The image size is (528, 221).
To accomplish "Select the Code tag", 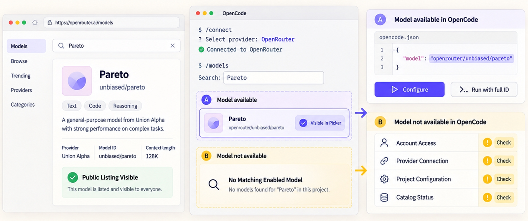I will 95,106.
